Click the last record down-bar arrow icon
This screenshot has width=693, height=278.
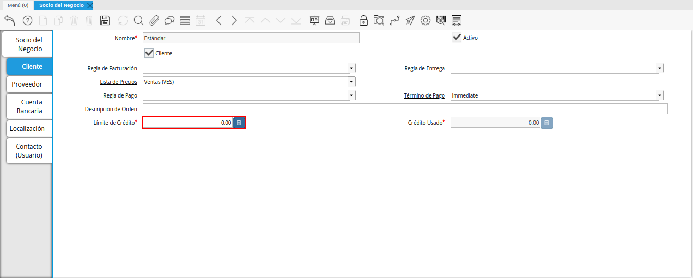click(296, 20)
